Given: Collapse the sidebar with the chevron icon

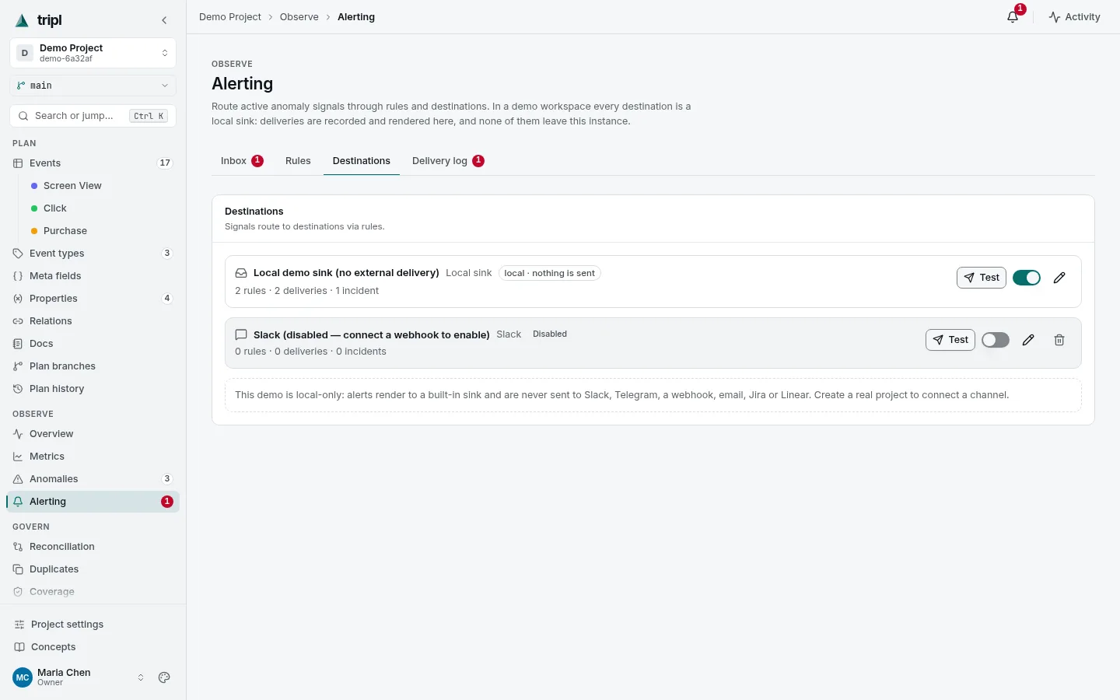Looking at the screenshot, I should (164, 20).
